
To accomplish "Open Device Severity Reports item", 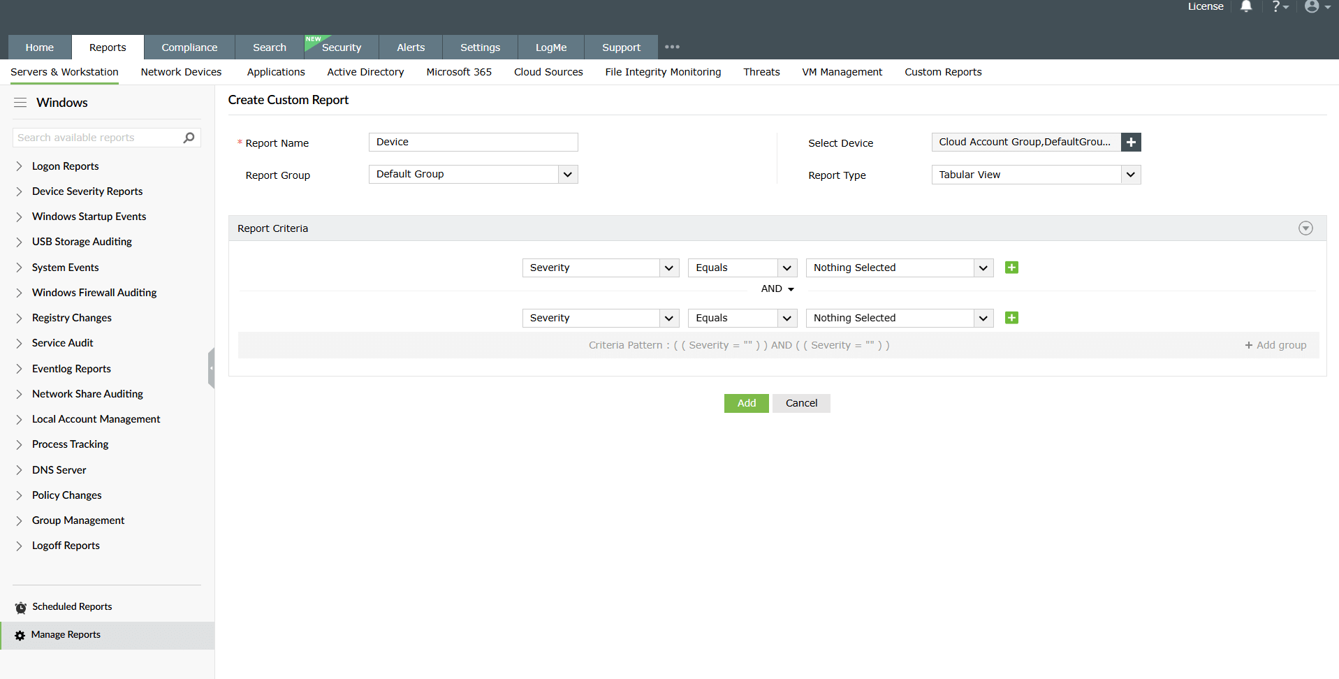I will (87, 191).
